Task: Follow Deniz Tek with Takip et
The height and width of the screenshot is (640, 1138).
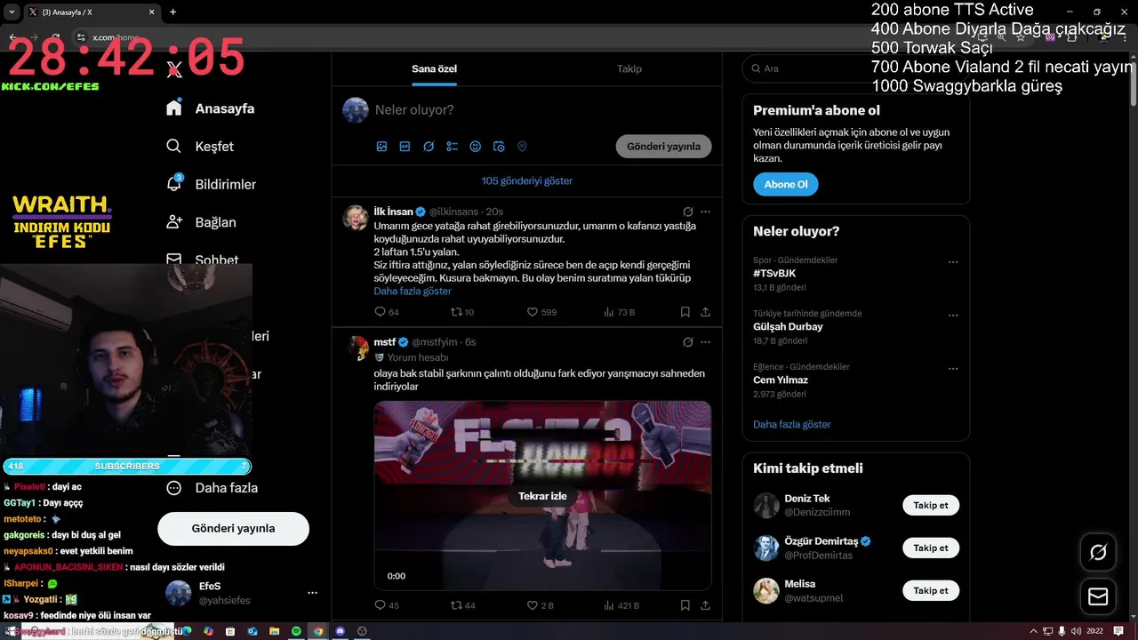Action: pyautogui.click(x=931, y=505)
